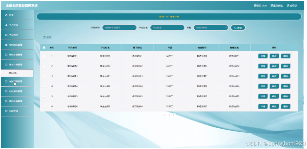
Task: Click 删除 button for row 3
Action: 286,76
